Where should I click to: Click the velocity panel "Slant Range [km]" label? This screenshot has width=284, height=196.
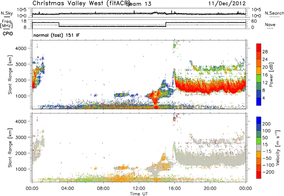[x=10, y=148]
